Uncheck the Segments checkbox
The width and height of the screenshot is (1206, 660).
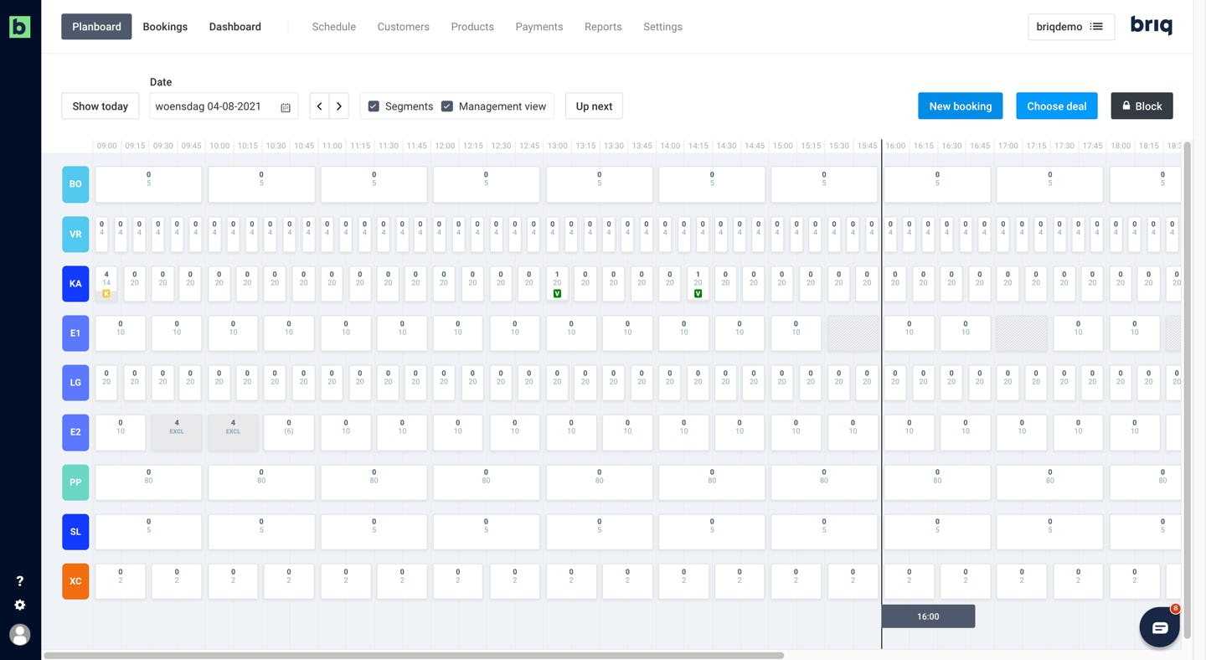tap(373, 106)
